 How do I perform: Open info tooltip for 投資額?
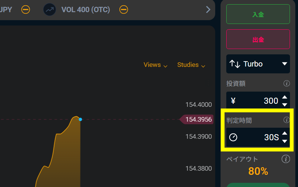click(286, 84)
